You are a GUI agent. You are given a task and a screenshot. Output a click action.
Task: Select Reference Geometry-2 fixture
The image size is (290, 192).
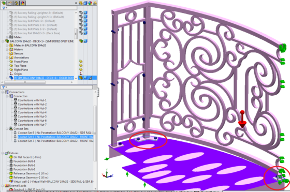pyautogui.click(x=31, y=178)
